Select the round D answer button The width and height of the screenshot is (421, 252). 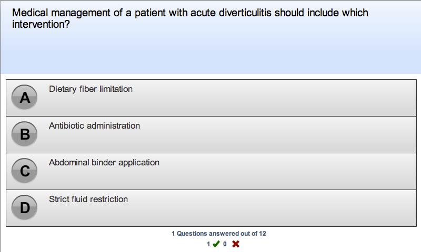tap(25, 208)
